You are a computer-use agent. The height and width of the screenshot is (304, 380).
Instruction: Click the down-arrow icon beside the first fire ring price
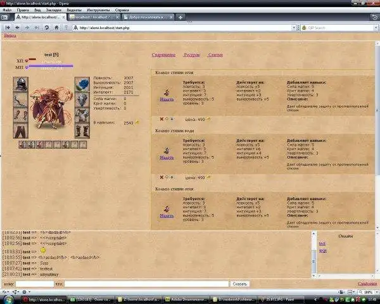click(172, 119)
